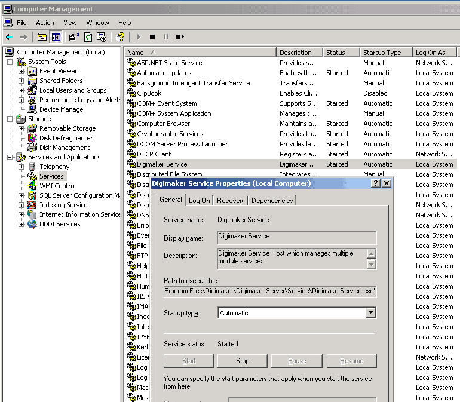This screenshot has width=460, height=402.
Task: Click the Pause Service toolbar icon
Action: (x=166, y=37)
